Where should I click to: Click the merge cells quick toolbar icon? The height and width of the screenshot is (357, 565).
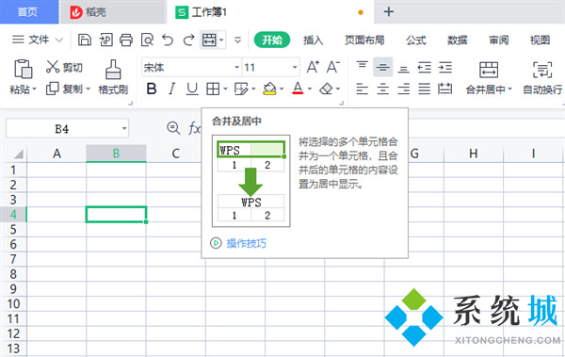click(209, 40)
